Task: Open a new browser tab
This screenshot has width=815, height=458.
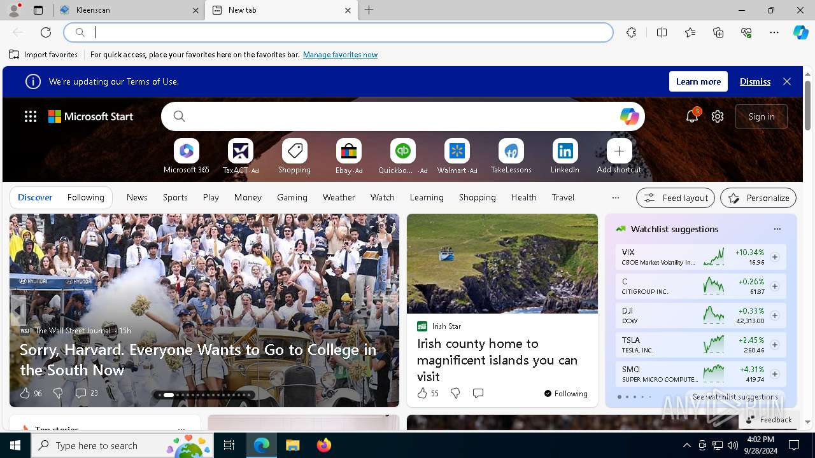Action: 369,10
